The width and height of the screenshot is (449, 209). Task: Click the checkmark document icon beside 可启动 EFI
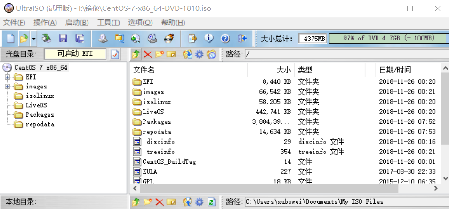tap(115, 55)
